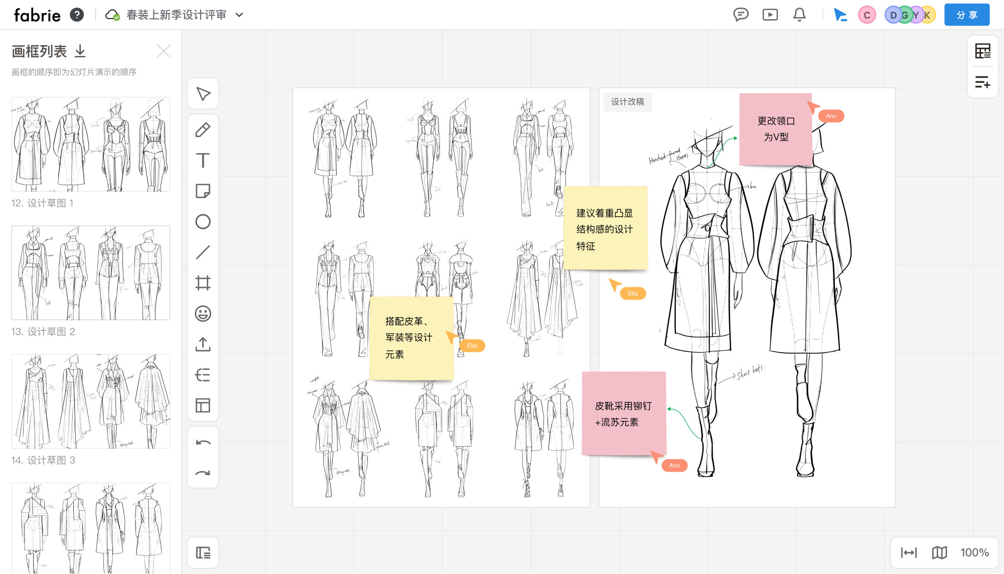This screenshot has width=1004, height=574.
Task: Open the 100% zoom level menu
Action: (x=974, y=552)
